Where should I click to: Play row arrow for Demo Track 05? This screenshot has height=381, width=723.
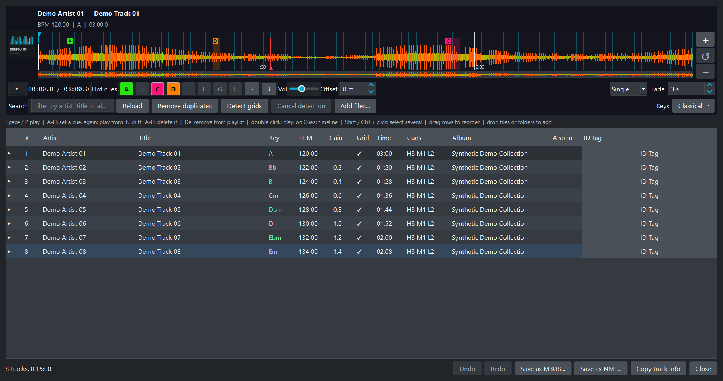click(9, 209)
